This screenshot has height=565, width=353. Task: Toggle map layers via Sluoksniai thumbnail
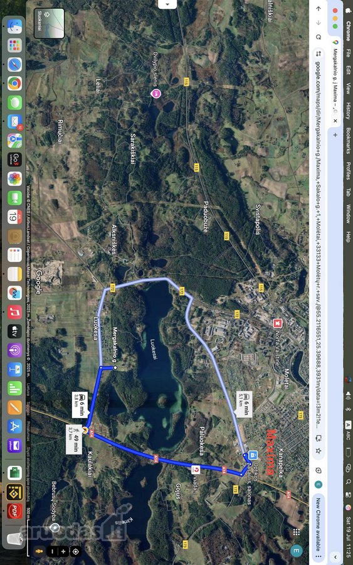coord(50,23)
